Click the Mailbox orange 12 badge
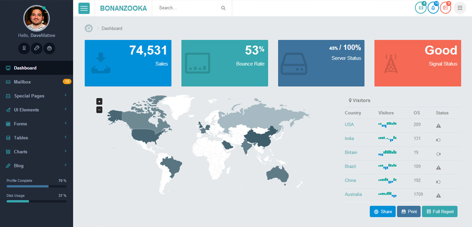Viewport: 472px width, 227px height. (x=67, y=81)
